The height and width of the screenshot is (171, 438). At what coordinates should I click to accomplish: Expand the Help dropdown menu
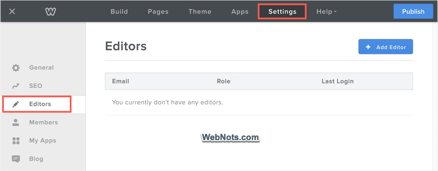[x=327, y=12]
